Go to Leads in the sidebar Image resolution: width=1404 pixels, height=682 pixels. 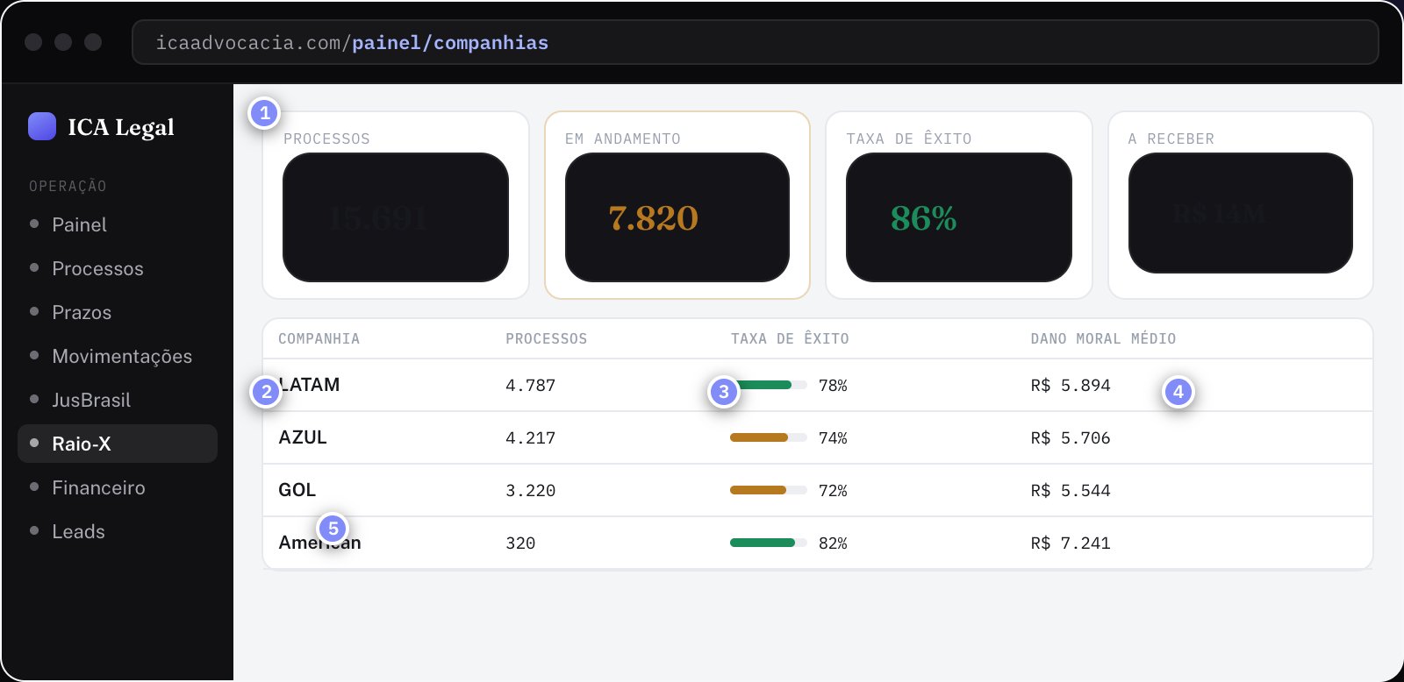(x=118, y=531)
